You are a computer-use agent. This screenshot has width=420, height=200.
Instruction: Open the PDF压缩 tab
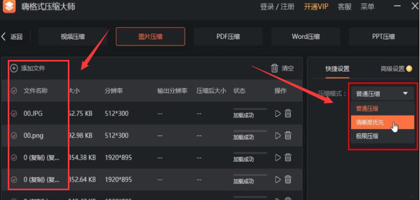[228, 37]
